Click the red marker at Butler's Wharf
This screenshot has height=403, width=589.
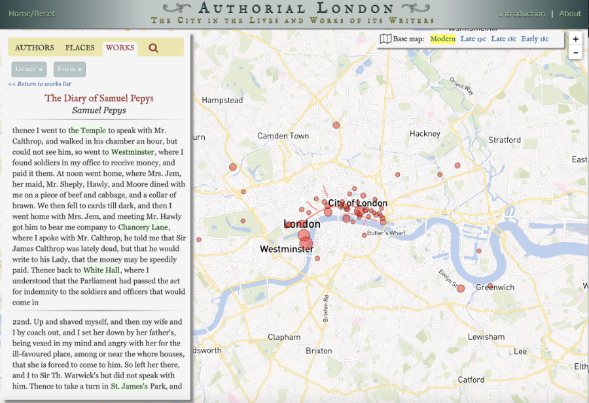click(365, 235)
